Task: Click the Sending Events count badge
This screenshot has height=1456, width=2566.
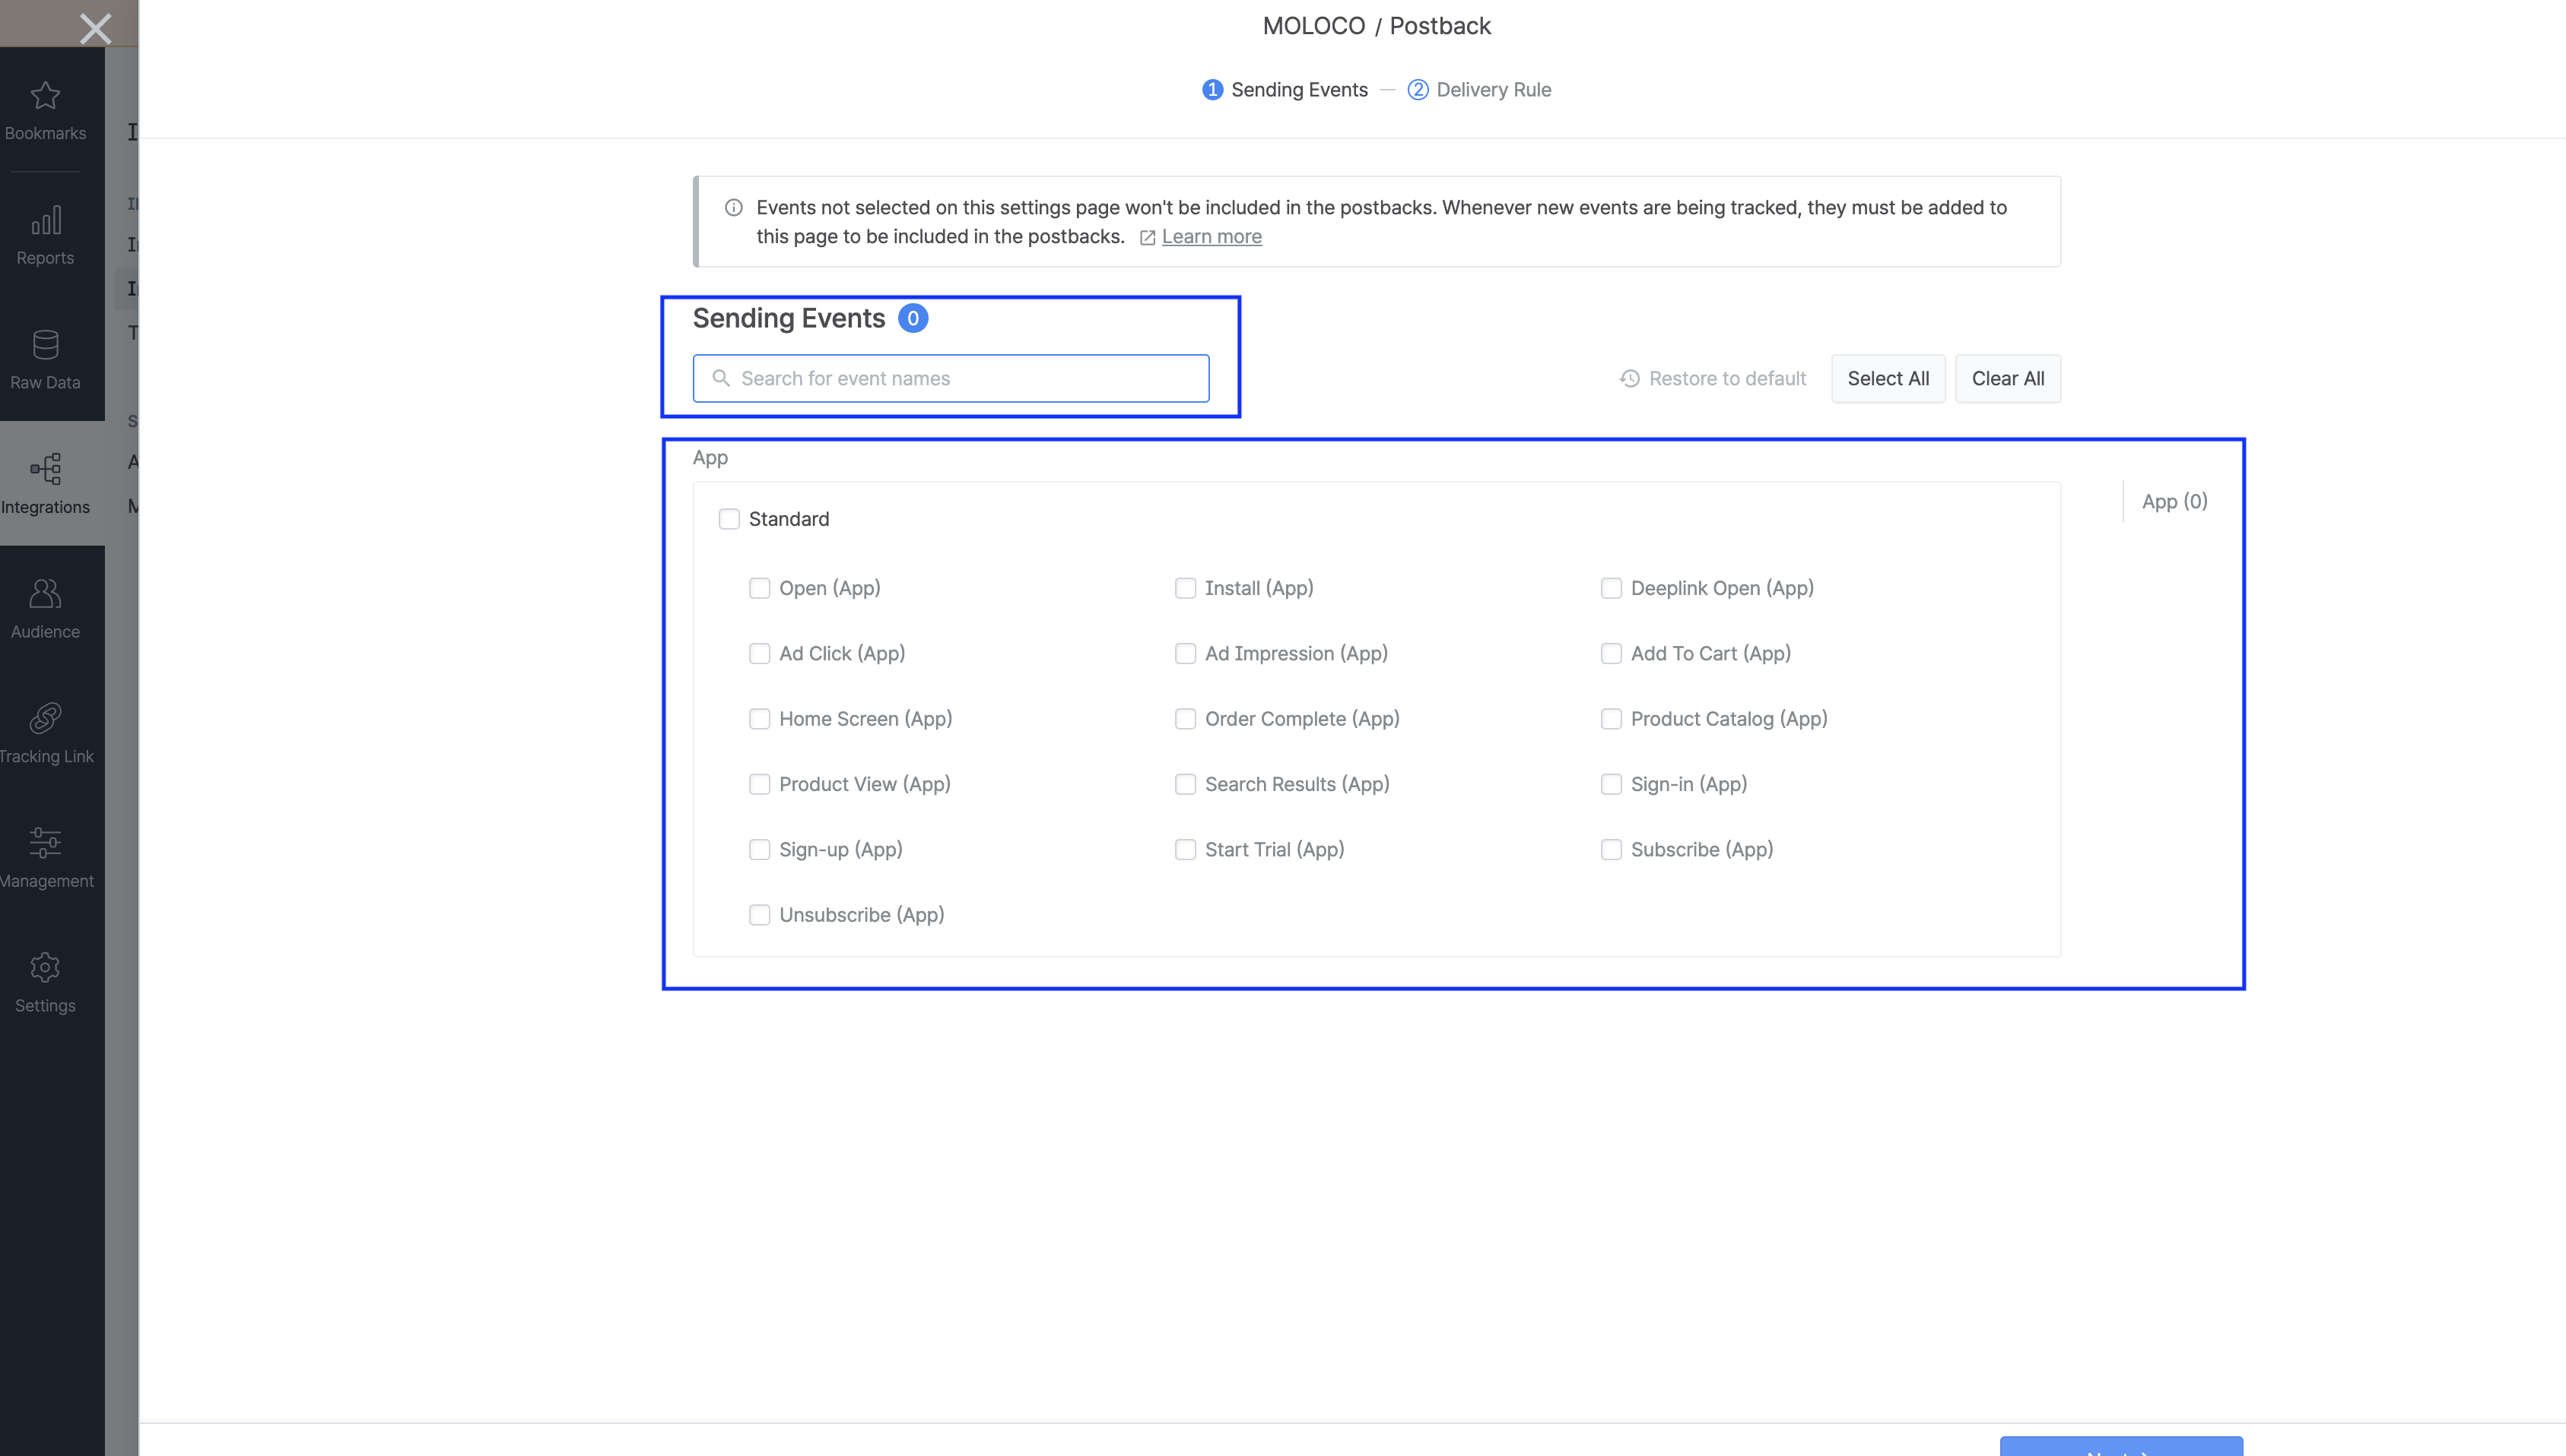Action: [x=913, y=318]
